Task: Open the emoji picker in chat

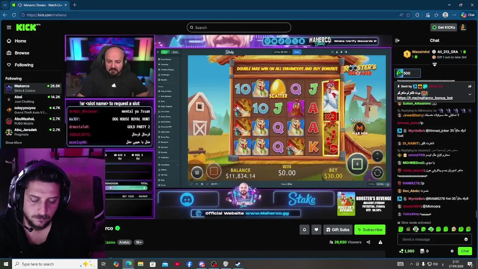Action: pyautogui.click(x=466, y=239)
